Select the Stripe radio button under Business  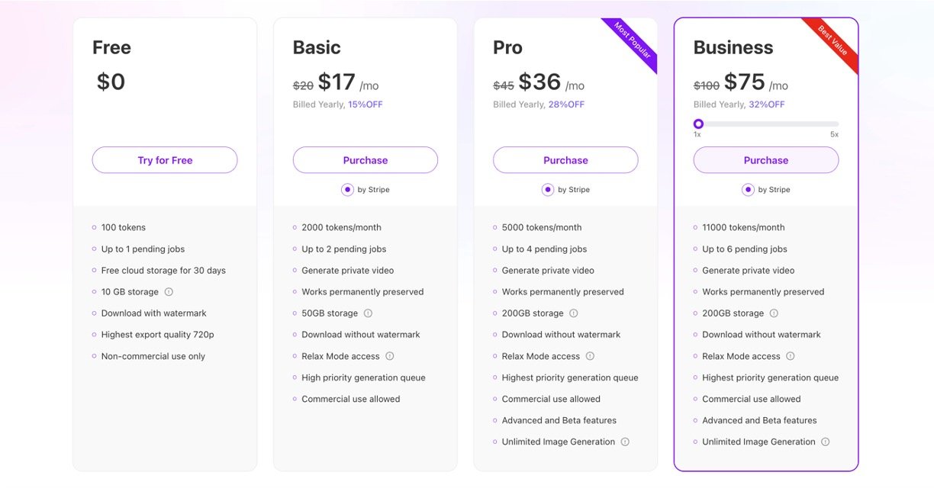coord(748,190)
